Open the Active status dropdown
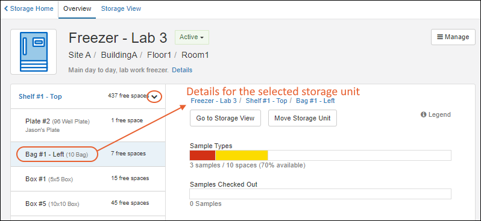The height and width of the screenshot is (221, 481). pos(192,37)
